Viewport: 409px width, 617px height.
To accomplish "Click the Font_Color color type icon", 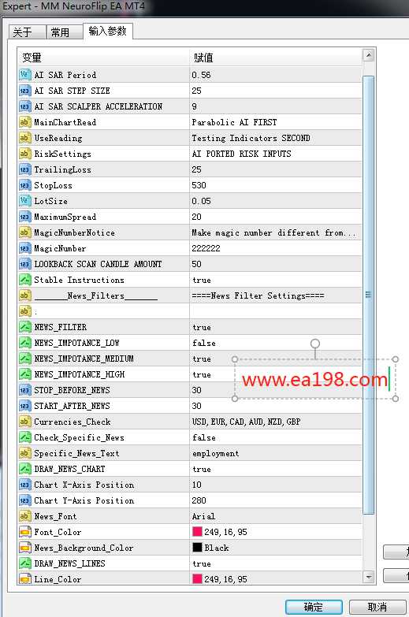I will (24, 532).
